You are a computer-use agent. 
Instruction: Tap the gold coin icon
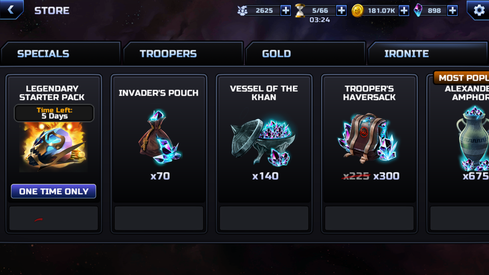point(357,11)
